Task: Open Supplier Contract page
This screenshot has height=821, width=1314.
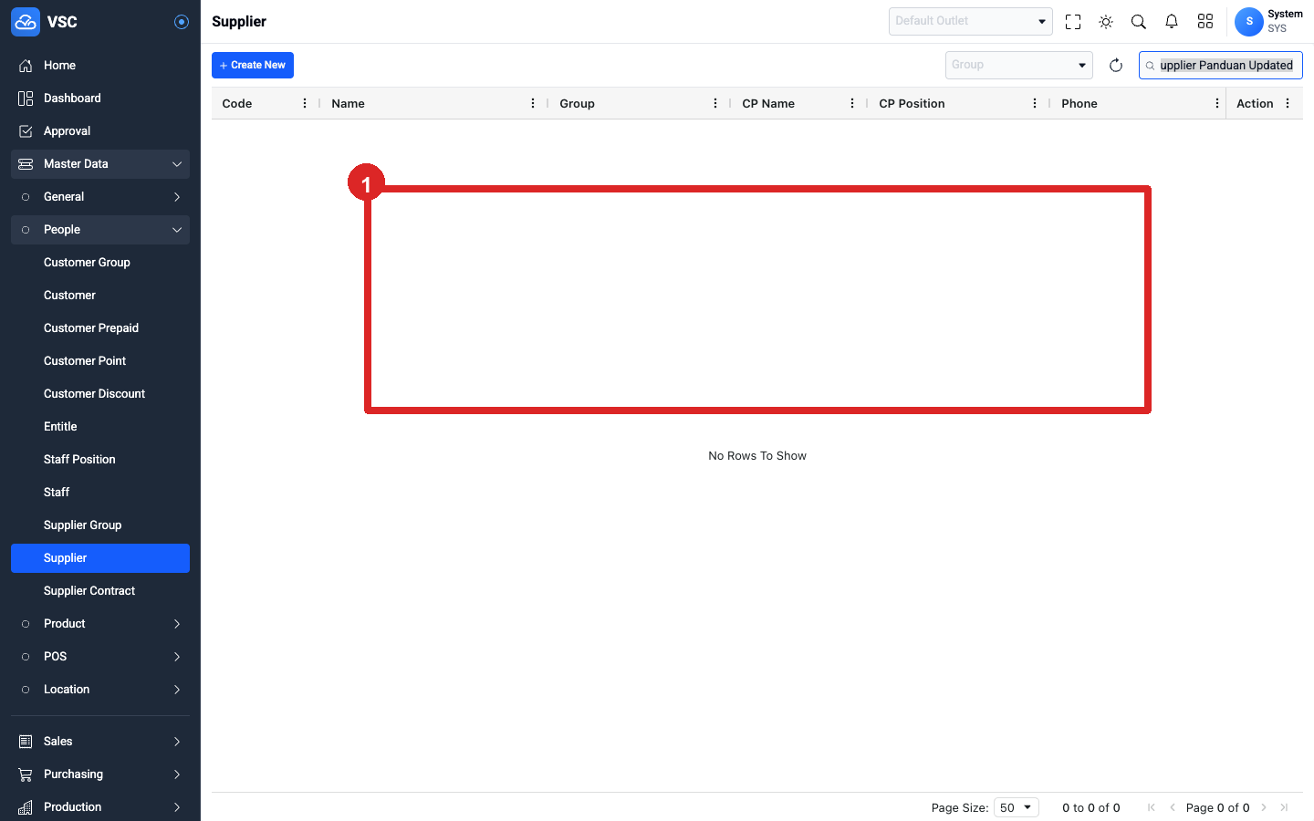Action: pos(100,591)
